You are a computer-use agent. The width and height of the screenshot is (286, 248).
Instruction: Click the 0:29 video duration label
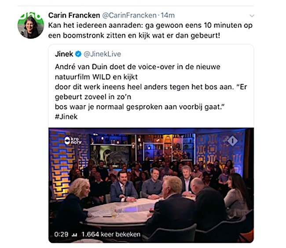[x=61, y=234]
